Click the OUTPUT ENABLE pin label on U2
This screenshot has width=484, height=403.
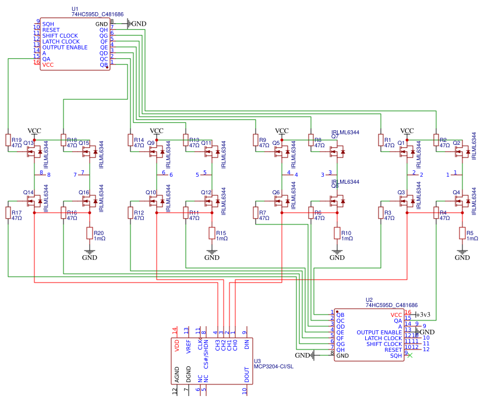[379, 332]
